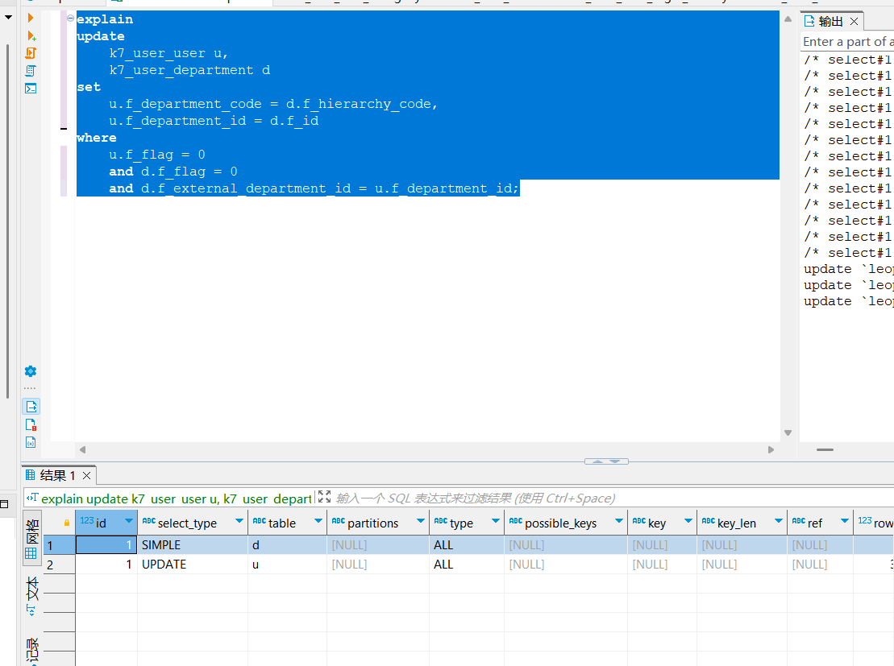Image resolution: width=894 pixels, height=666 pixels.
Task: Open the select_type column filter dropdown
Action: click(x=239, y=522)
